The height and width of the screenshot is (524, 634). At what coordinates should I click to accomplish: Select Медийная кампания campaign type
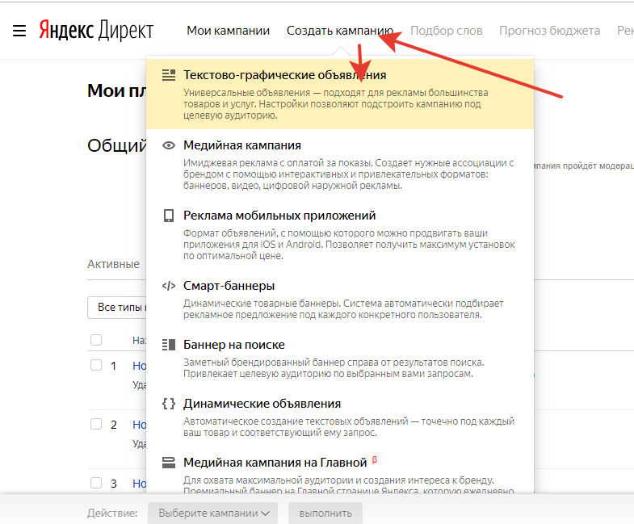coord(340,164)
